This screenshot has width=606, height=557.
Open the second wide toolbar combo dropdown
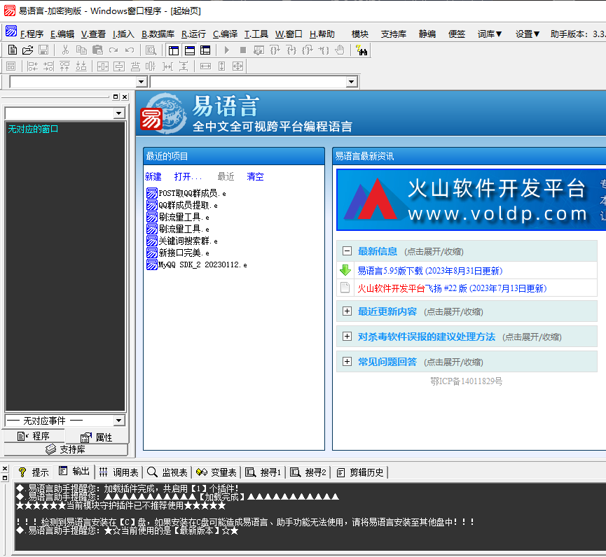pyautogui.click(x=351, y=82)
